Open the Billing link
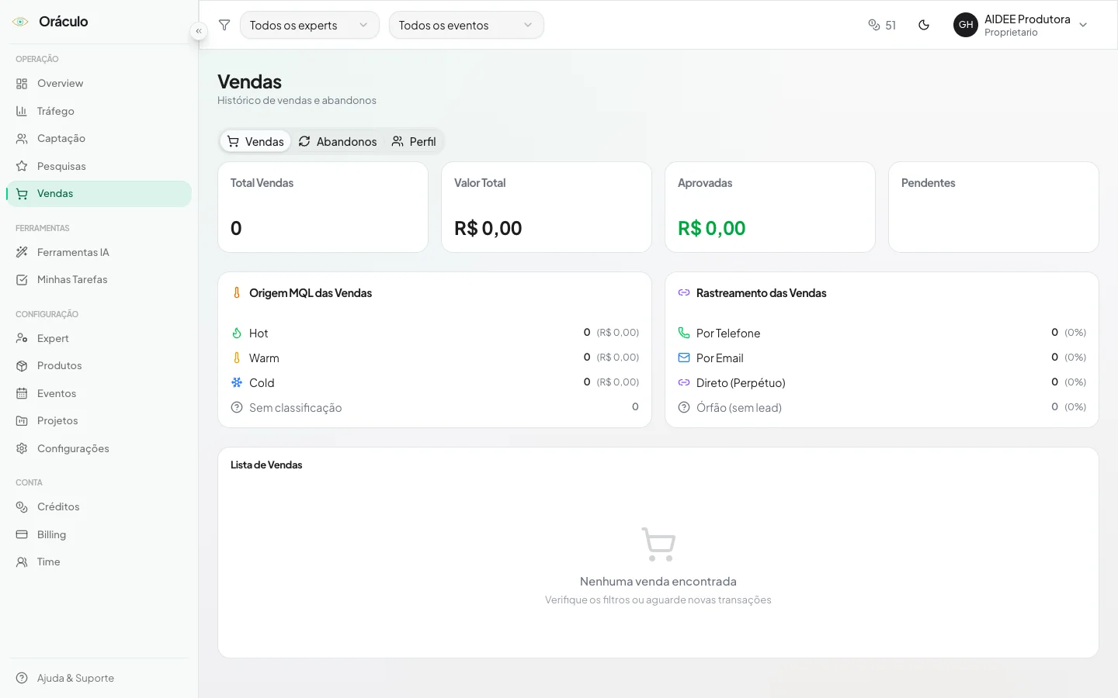 (99, 534)
